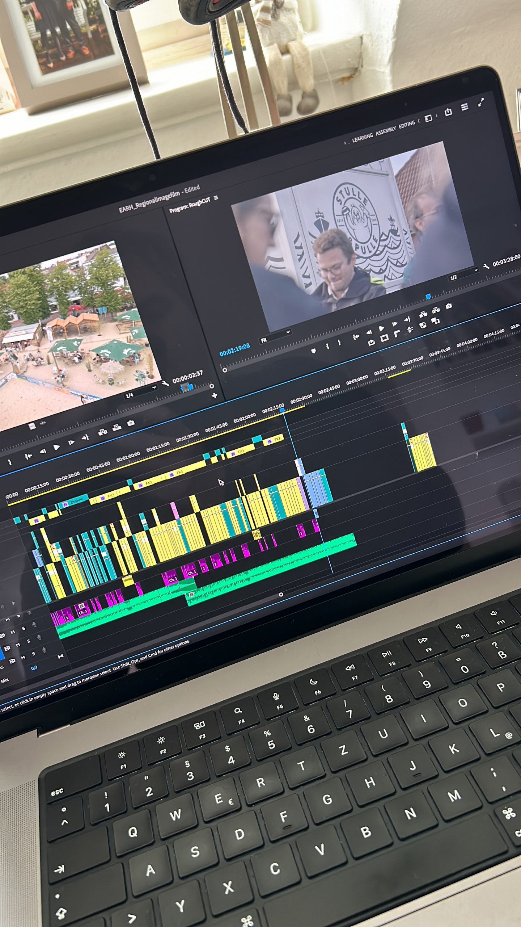Click the Program timecode 00:02:19:08
Viewport: 521px width, 927px height.
click(x=234, y=349)
